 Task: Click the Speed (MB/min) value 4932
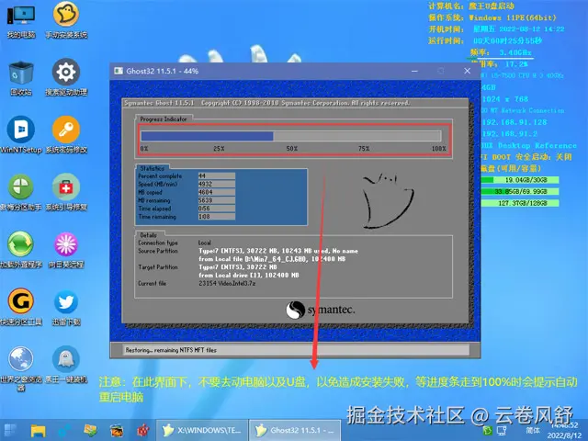click(217, 184)
